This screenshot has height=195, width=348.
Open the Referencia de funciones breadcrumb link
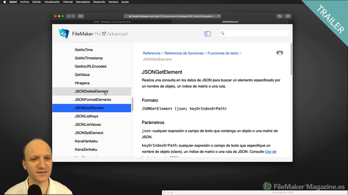pyautogui.click(x=184, y=53)
